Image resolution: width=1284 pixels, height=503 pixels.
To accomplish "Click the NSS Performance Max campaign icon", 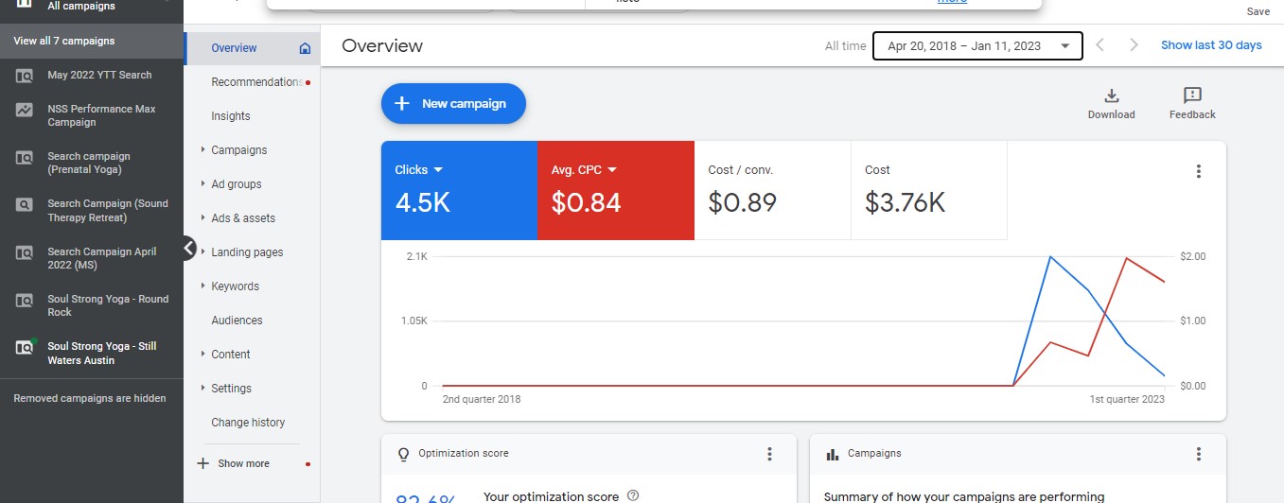I will coord(25,110).
